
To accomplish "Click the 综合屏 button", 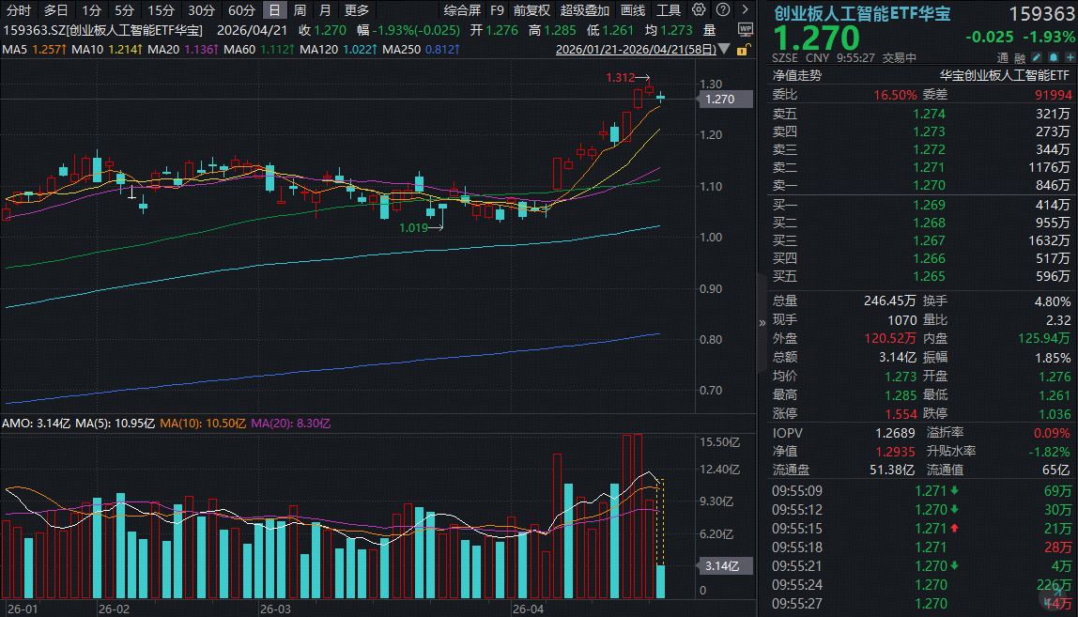I will coord(462,10).
